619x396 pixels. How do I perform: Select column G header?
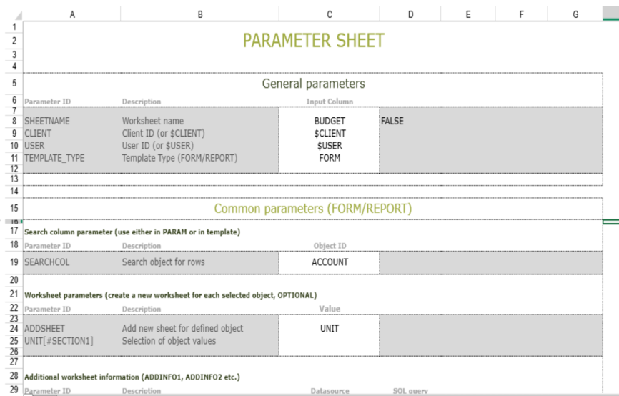(575, 14)
